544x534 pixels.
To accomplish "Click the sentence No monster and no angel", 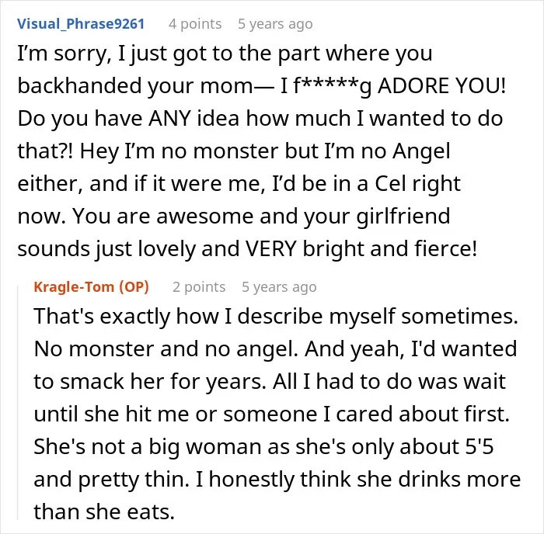I will click(x=166, y=349).
